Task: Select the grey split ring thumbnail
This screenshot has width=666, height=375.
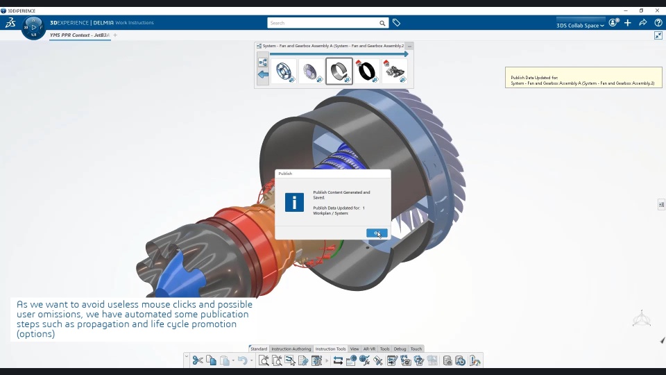Action: pyautogui.click(x=339, y=71)
